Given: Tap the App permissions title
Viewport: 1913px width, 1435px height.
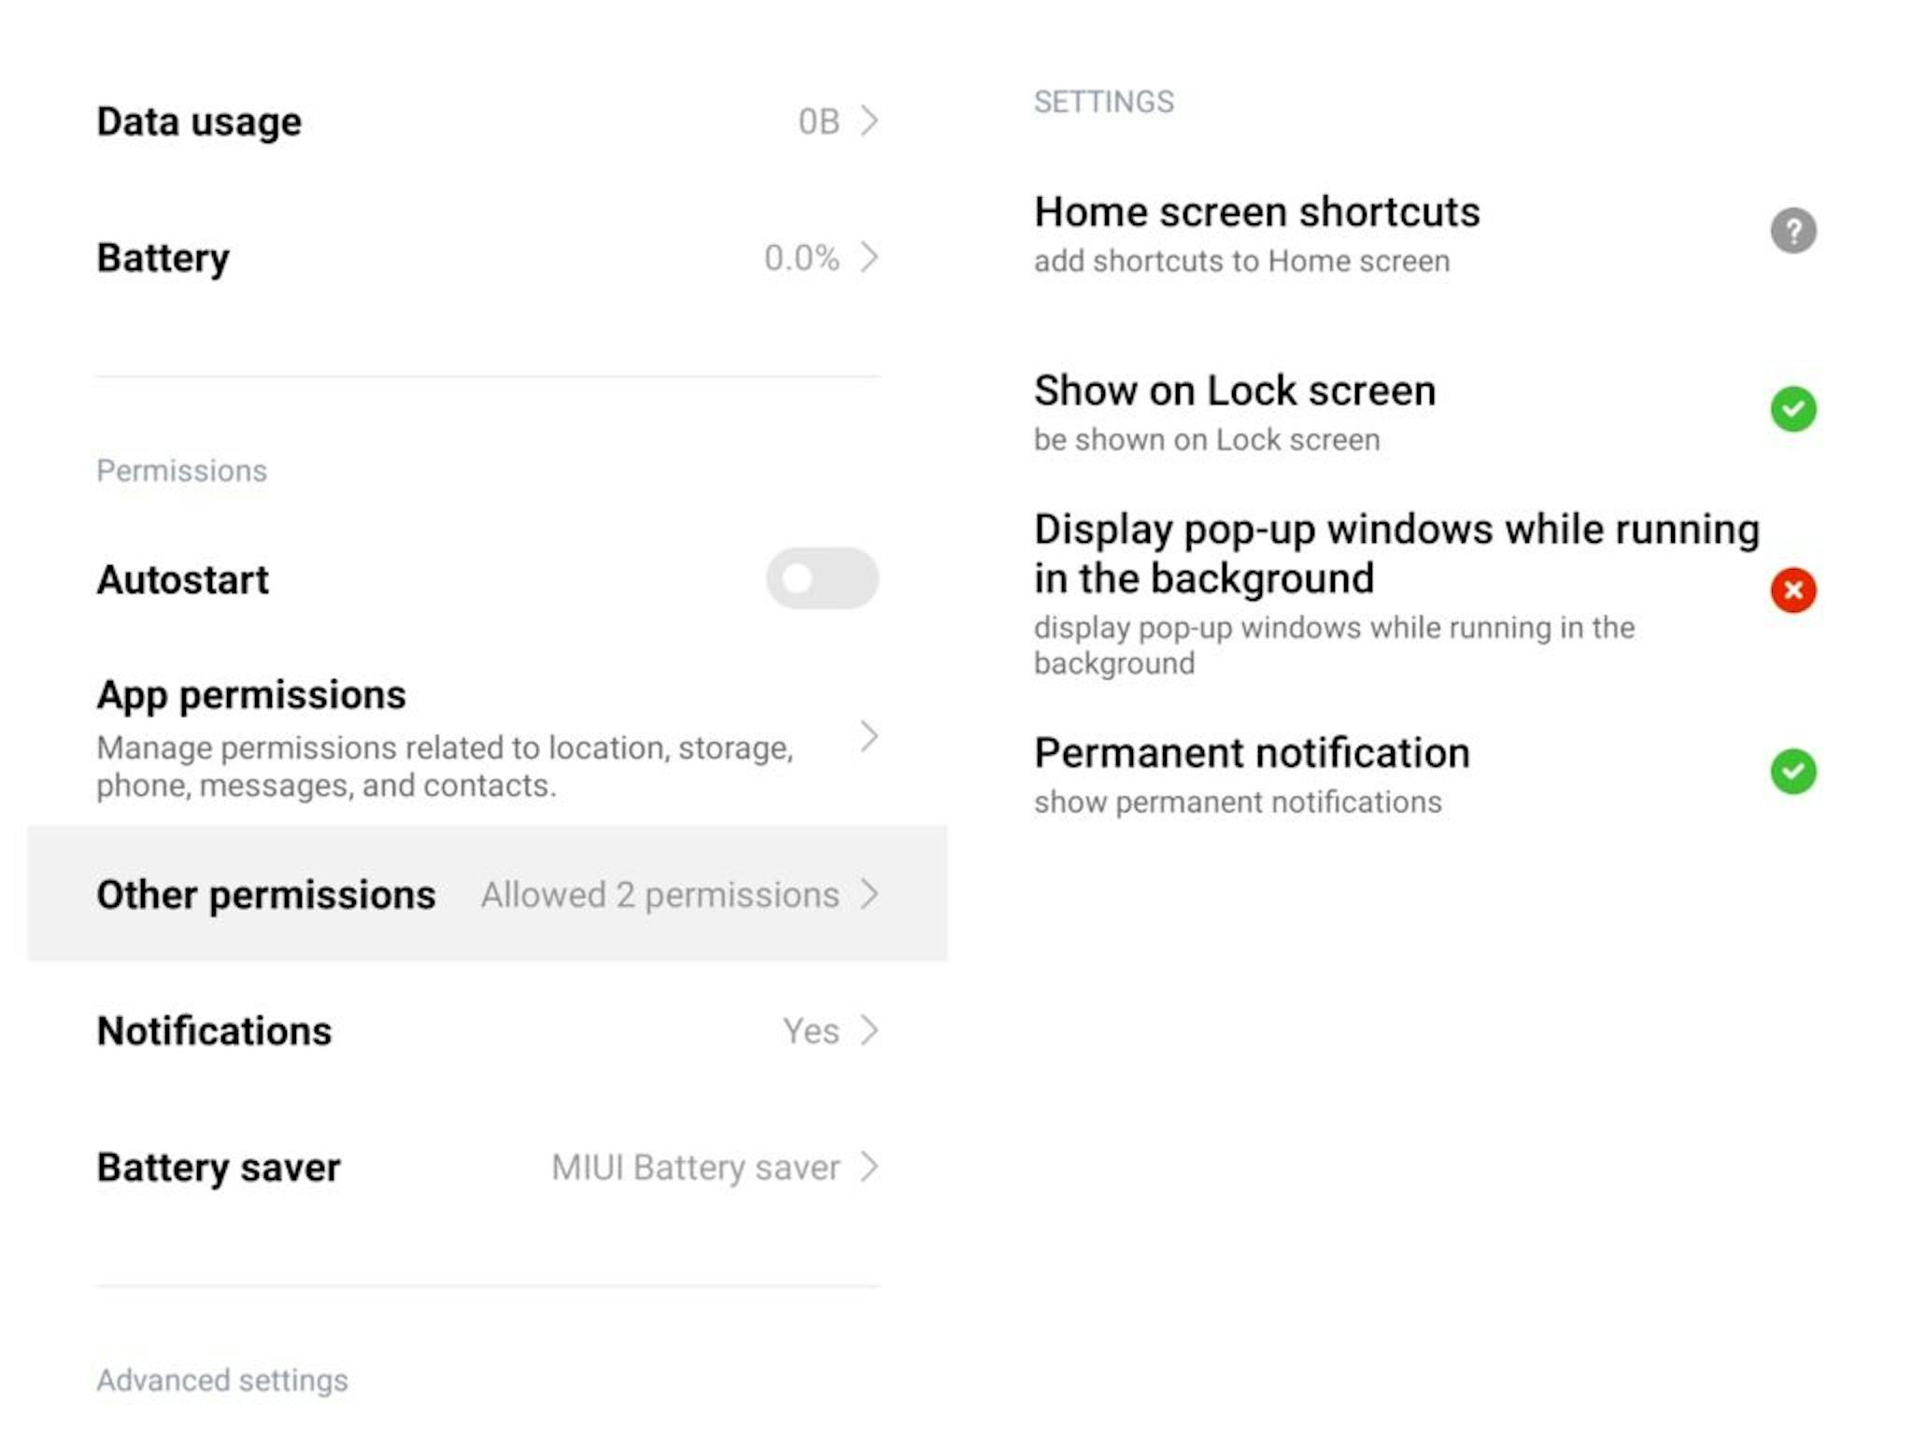Looking at the screenshot, I should [x=251, y=695].
